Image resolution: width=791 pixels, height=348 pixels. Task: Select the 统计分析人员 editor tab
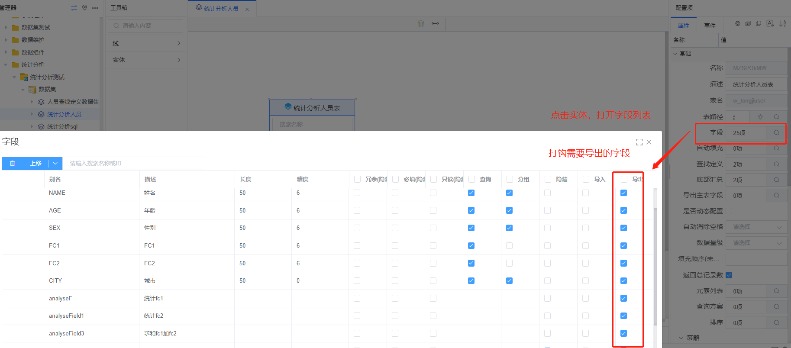pos(221,9)
